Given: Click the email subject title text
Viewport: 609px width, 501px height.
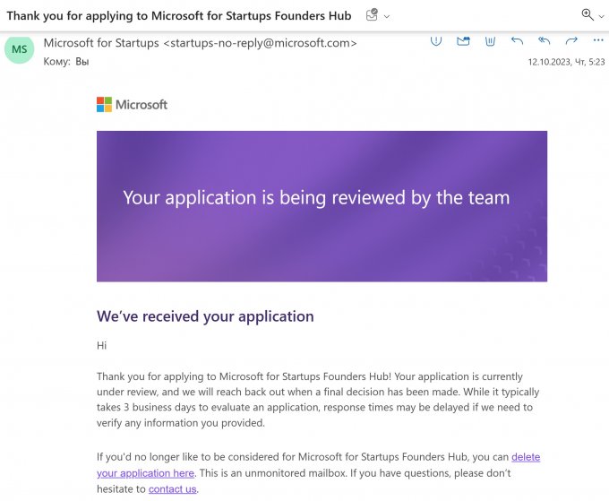Looking at the screenshot, I should point(178,16).
